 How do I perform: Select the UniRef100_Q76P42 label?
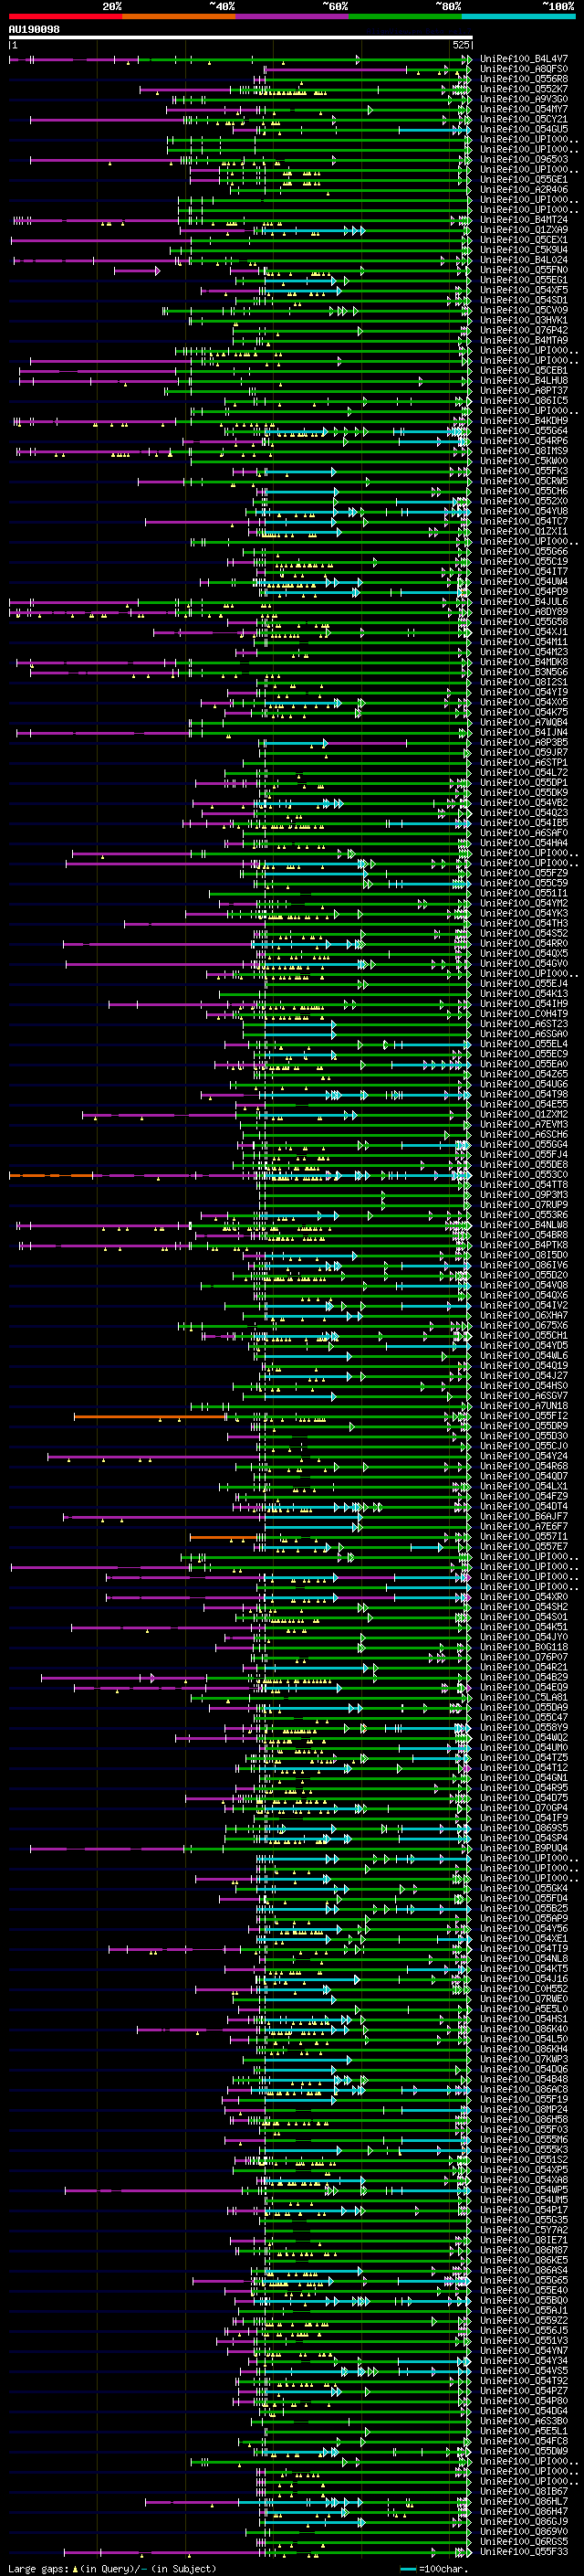point(524,330)
